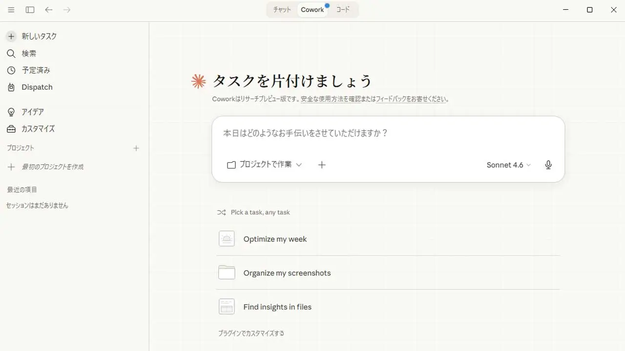Activate the microphone voice input
The width and height of the screenshot is (625, 351).
(x=548, y=165)
